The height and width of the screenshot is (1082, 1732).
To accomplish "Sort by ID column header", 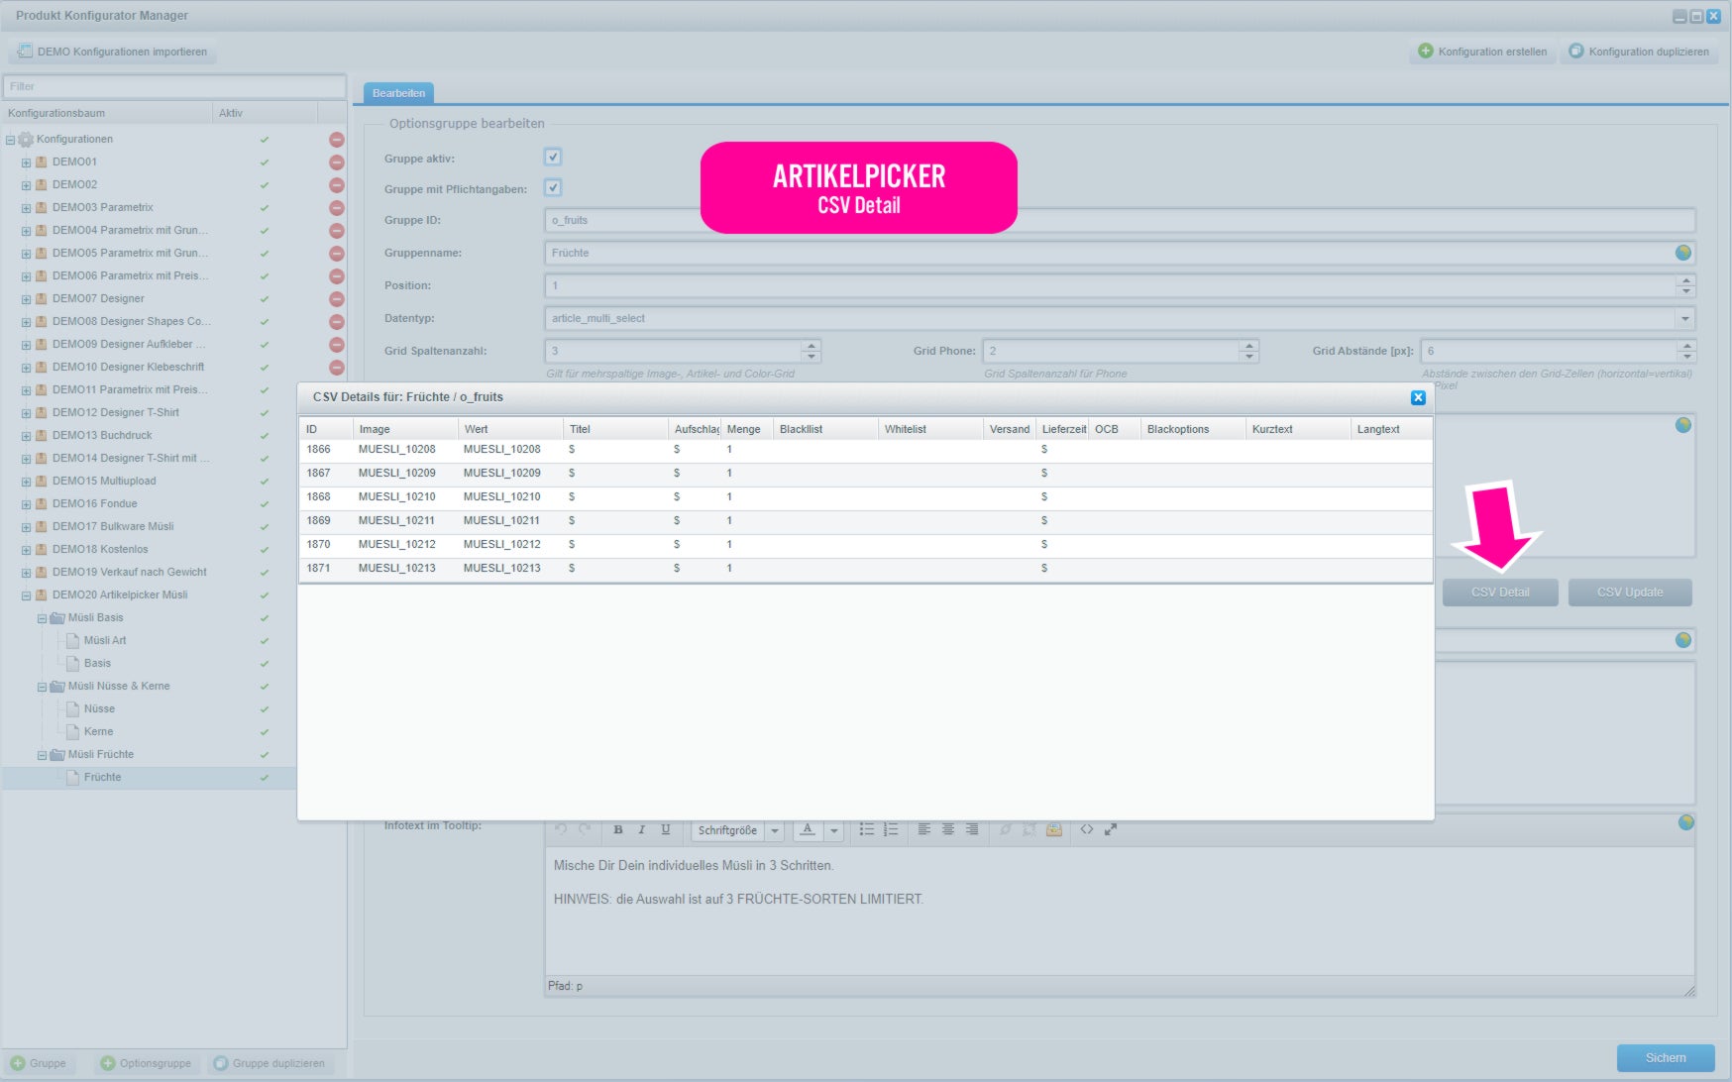I will click(x=326, y=429).
